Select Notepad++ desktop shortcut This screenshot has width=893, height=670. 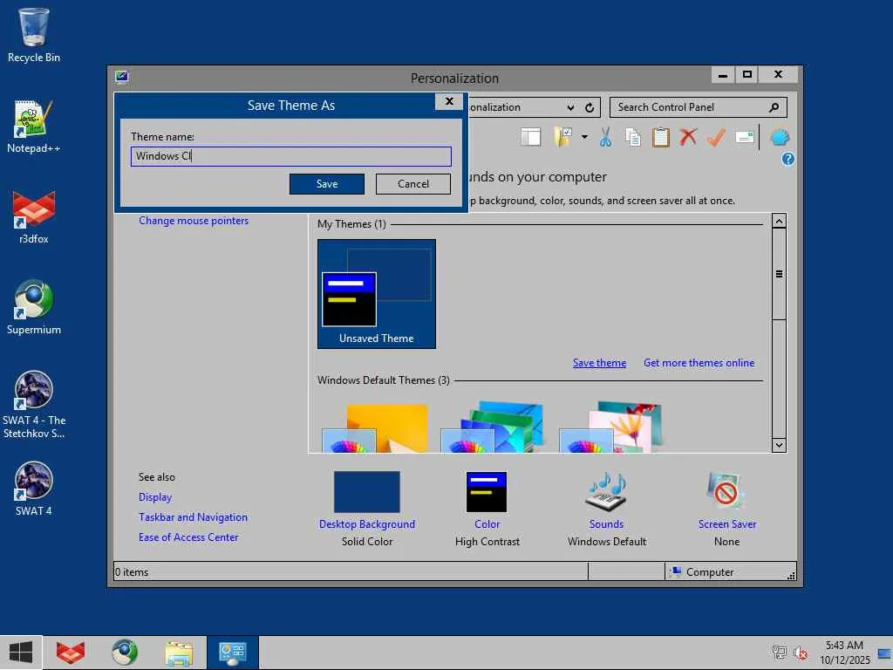[x=34, y=126]
